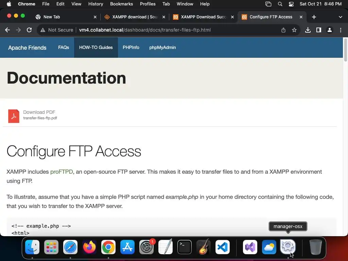Expand the tab search dropdown arrow
The width and height of the screenshot is (348, 261).
tap(341, 17)
